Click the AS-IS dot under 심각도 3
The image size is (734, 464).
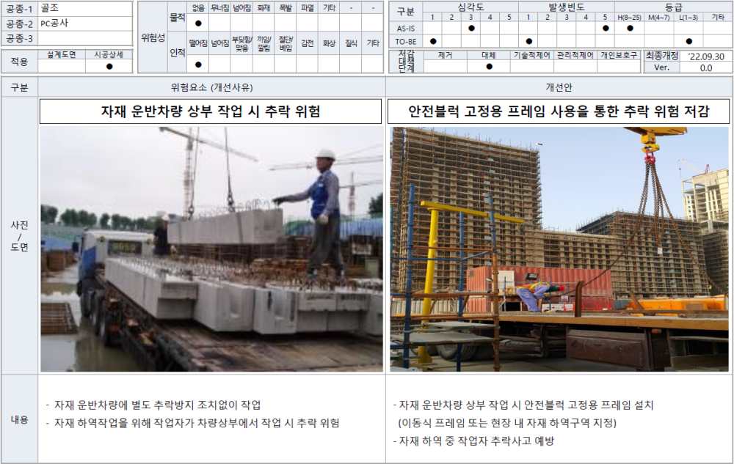(x=471, y=28)
